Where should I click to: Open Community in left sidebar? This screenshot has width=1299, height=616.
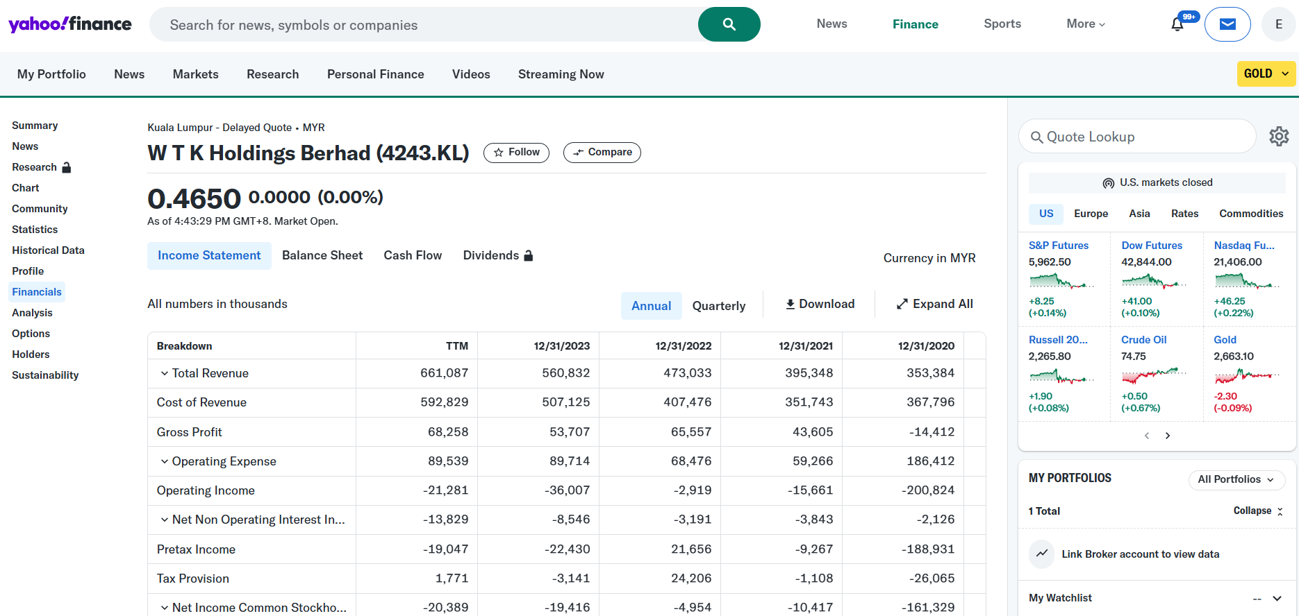40,209
